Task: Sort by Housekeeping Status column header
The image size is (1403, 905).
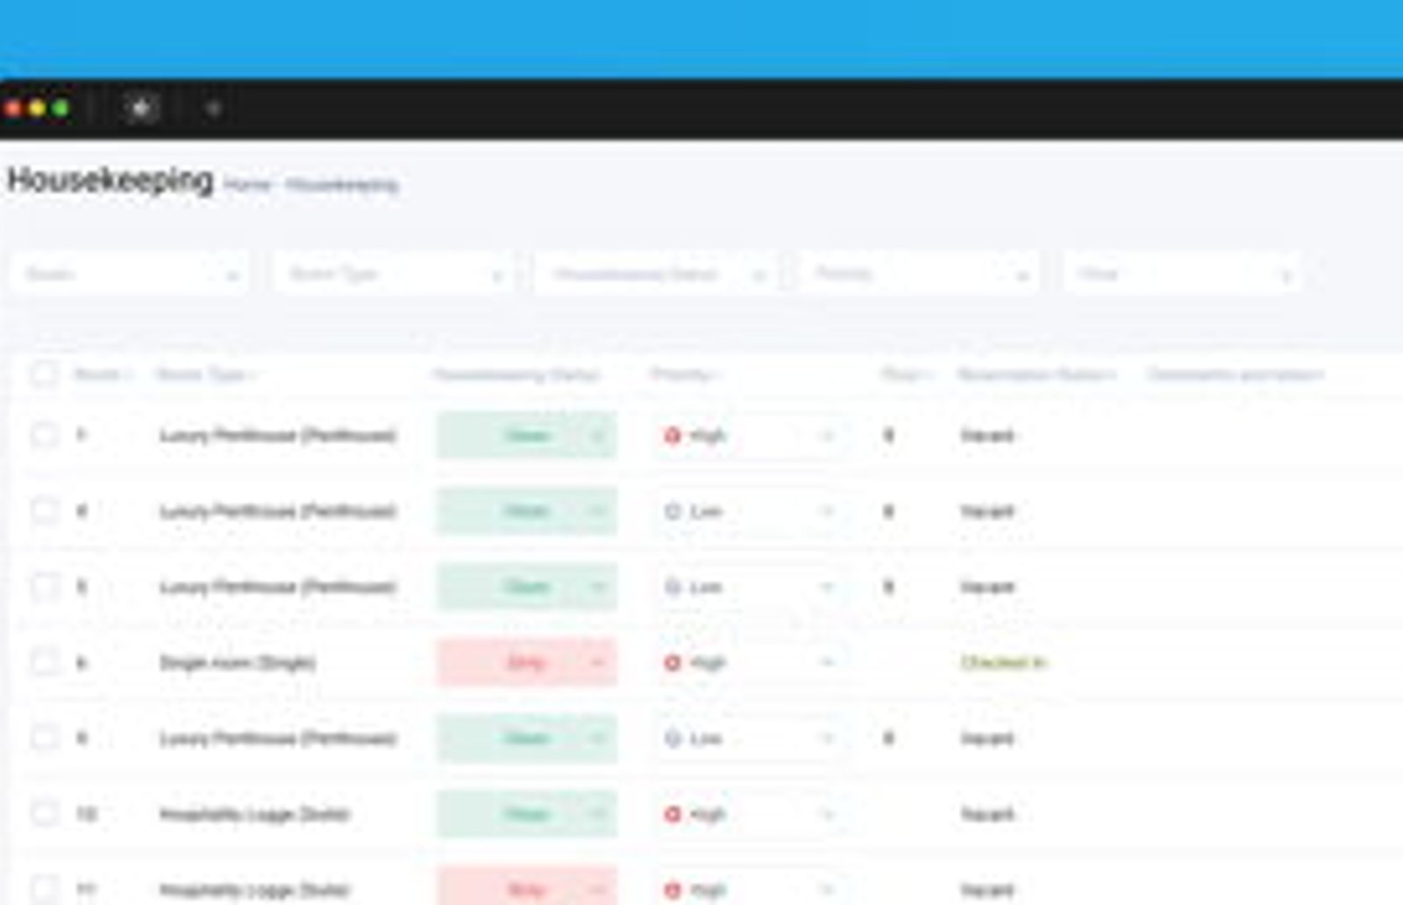Action: [517, 374]
